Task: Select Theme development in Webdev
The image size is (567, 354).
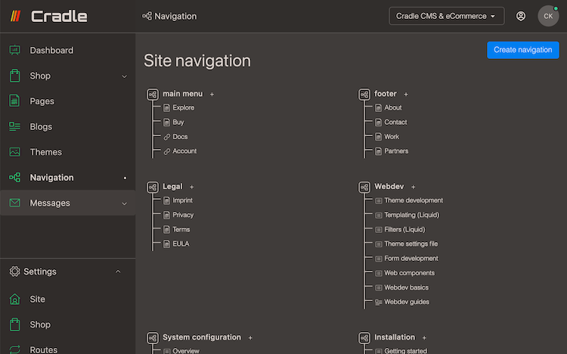Action: pos(414,200)
